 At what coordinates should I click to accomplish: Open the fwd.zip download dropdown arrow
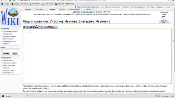point(27,96)
